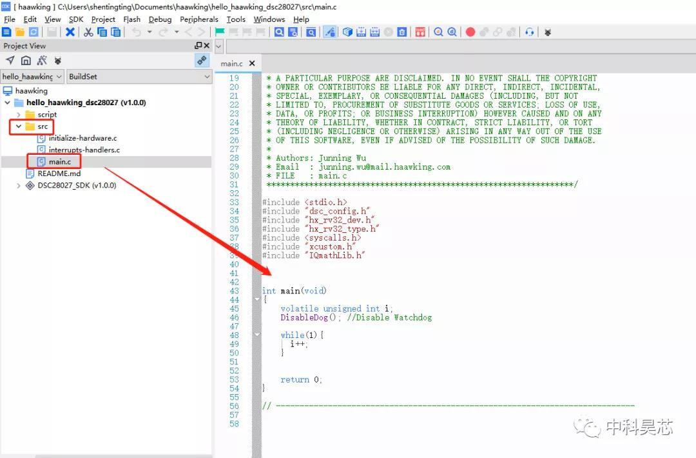Click the plain magnifier Find icon
The width and height of the screenshot is (696, 458).
279,32
